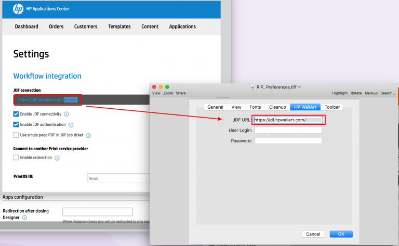Viewport: 399px width, 246px height.
Task: Click the JDF URL input field
Action: 288,120
